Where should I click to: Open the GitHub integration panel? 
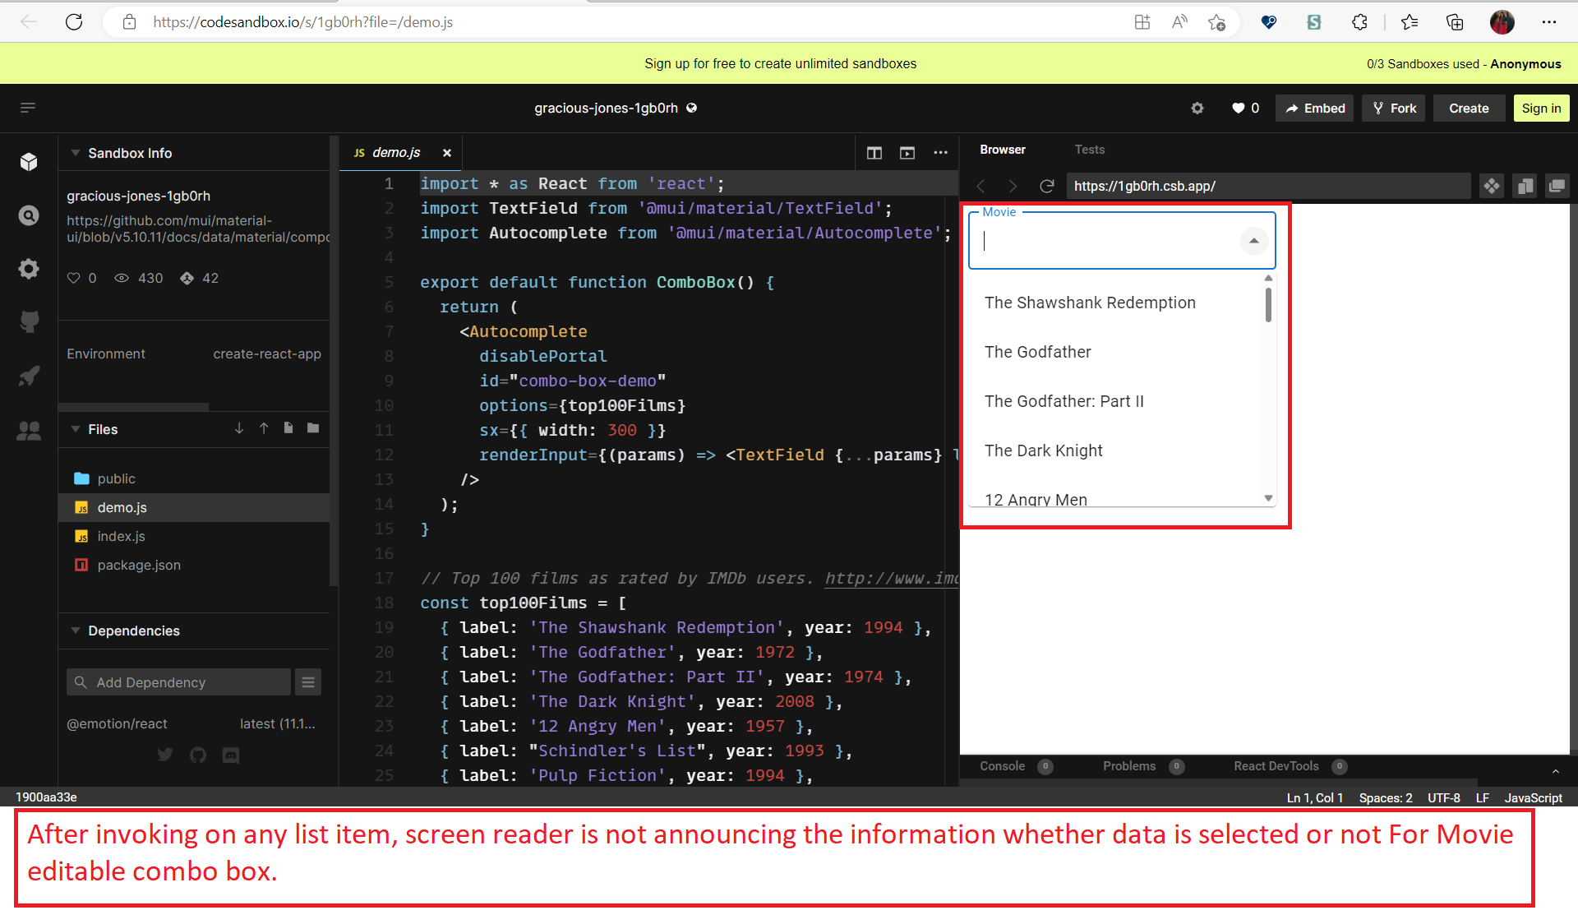coord(29,321)
